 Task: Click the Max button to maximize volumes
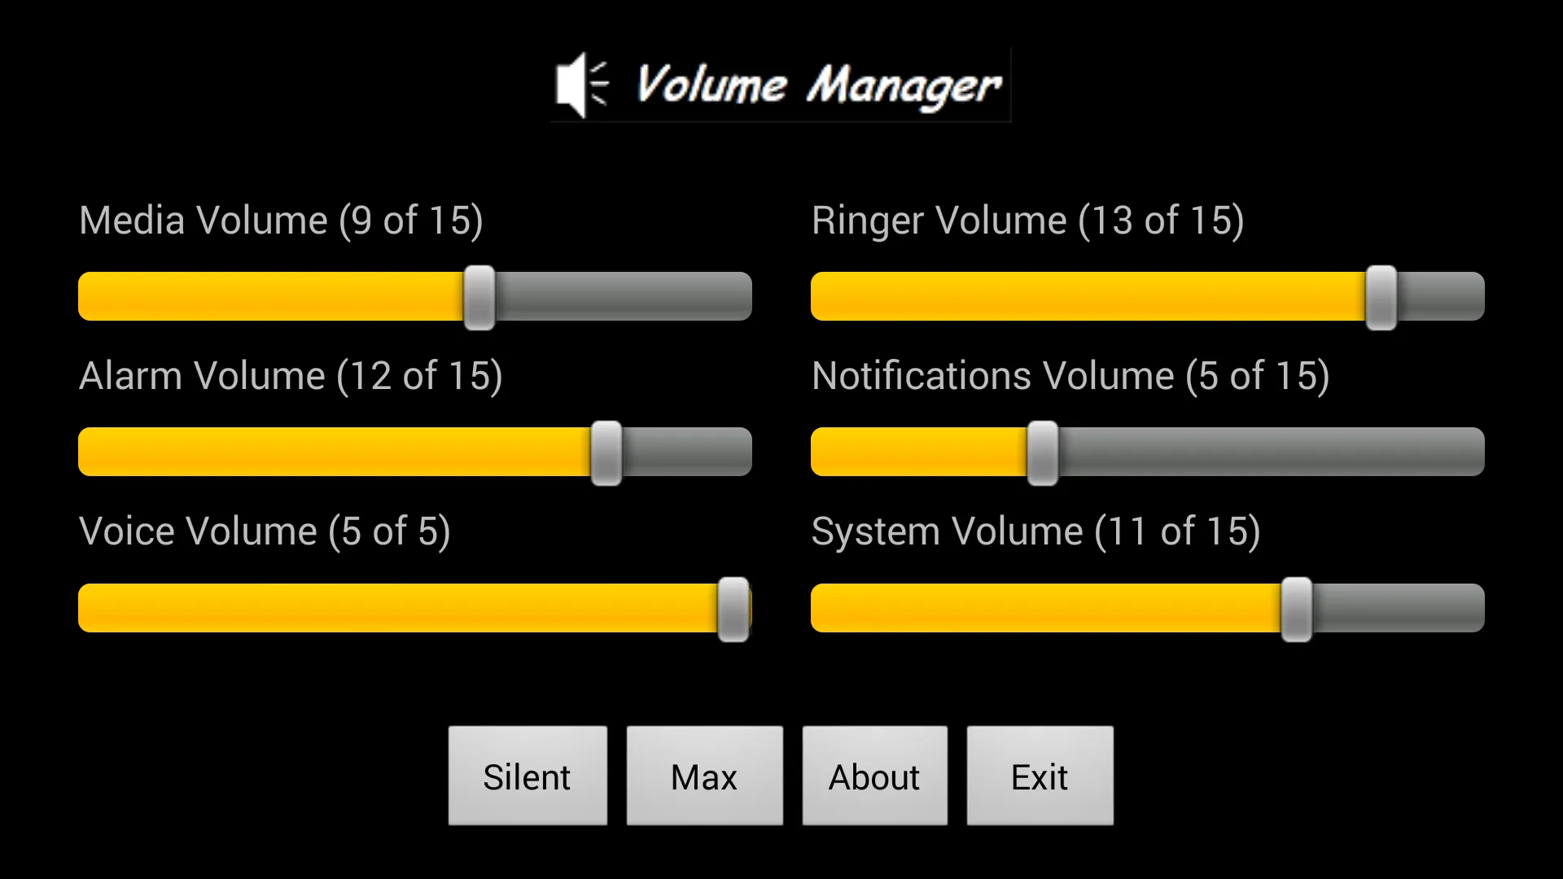(x=703, y=776)
